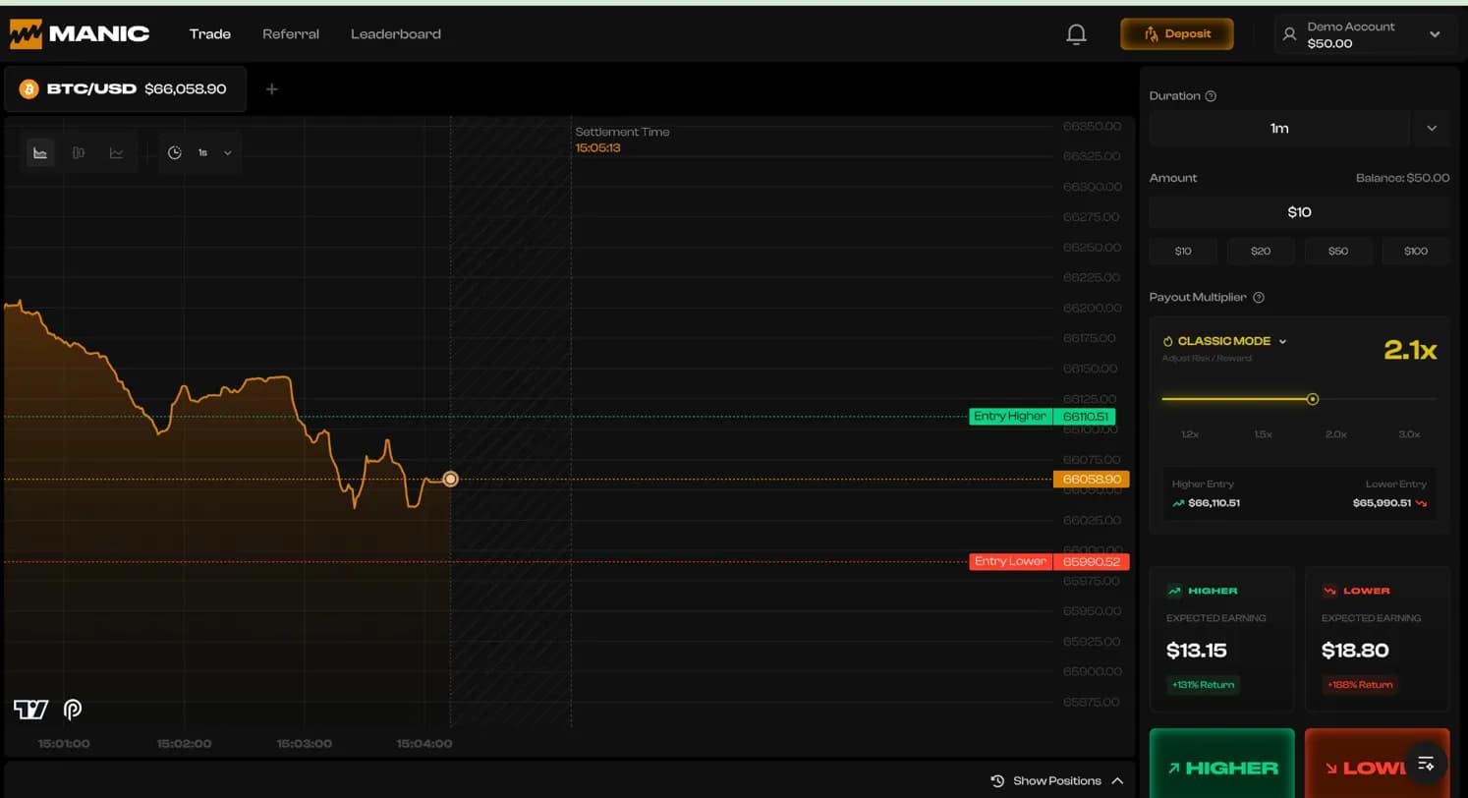1468x798 pixels.
Task: Set amount to $100 preset
Action: [x=1416, y=252]
